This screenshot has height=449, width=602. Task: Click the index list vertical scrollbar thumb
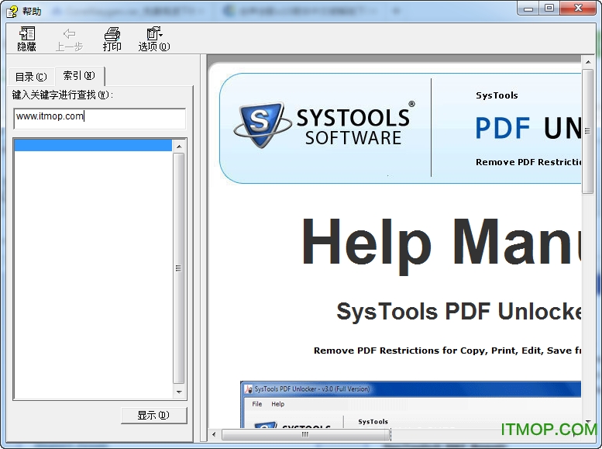click(178, 268)
